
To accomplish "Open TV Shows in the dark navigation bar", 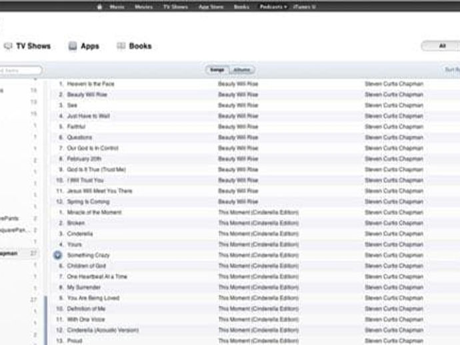I will click(x=175, y=7).
